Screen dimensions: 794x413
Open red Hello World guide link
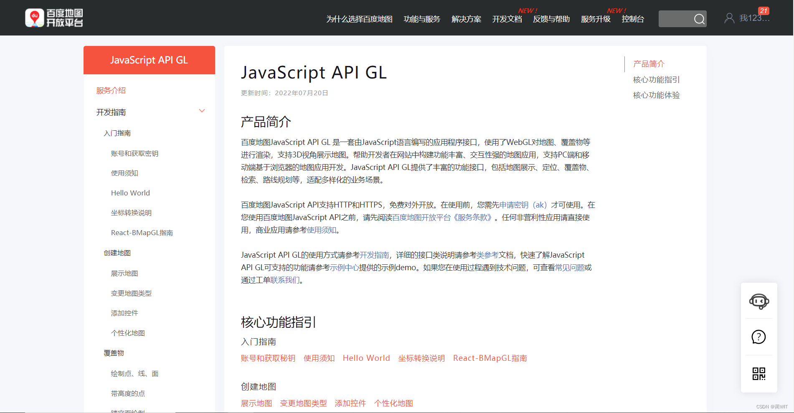[x=366, y=358]
